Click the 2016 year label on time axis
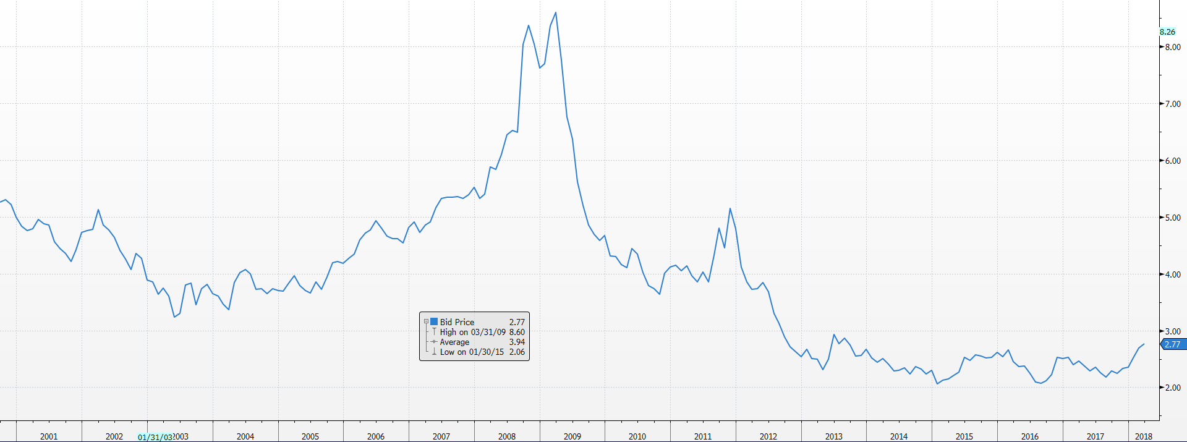The image size is (1187, 442). (1030, 436)
